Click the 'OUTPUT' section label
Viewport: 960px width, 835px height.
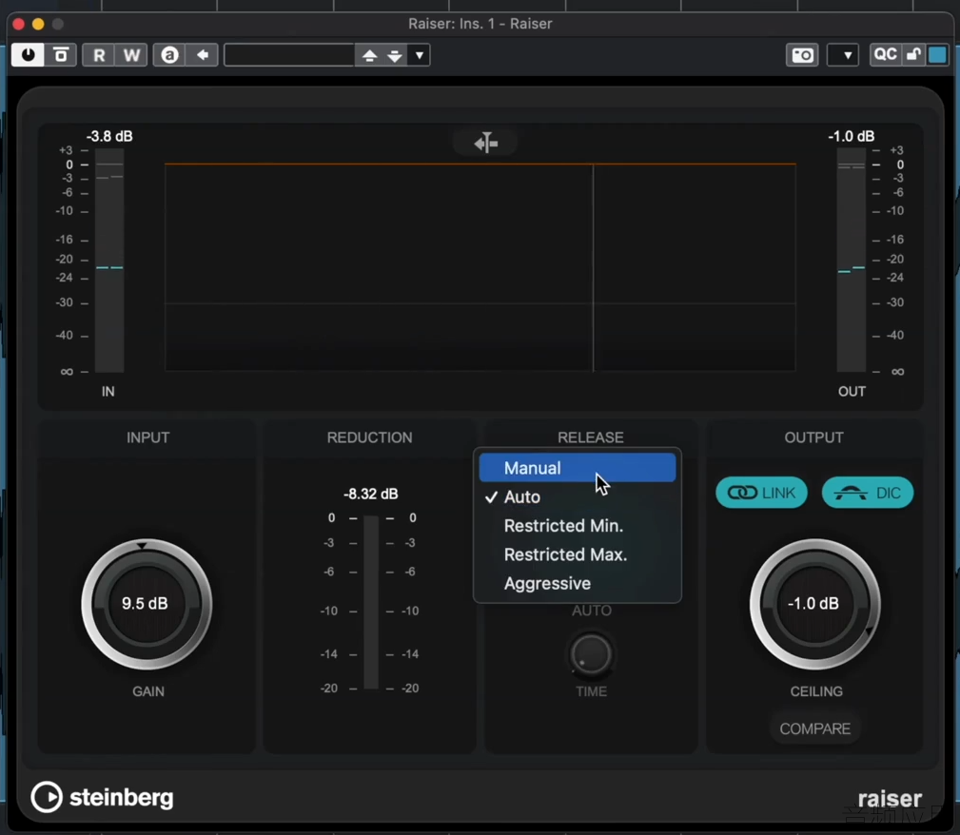point(814,437)
